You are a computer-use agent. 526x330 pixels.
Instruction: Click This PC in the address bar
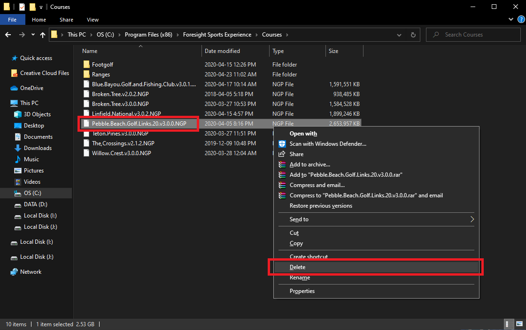[x=77, y=35]
